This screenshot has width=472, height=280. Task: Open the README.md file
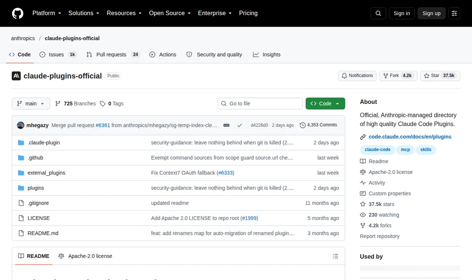(x=43, y=233)
